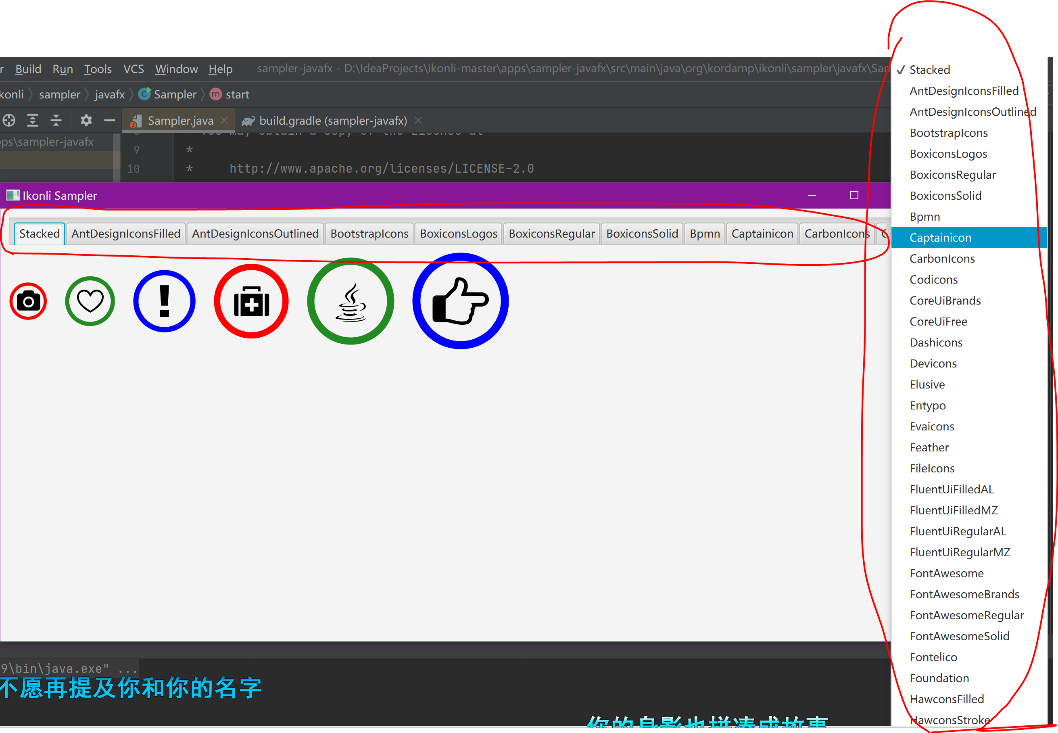
Task: Click the green-circled heart icon
Action: tap(90, 301)
